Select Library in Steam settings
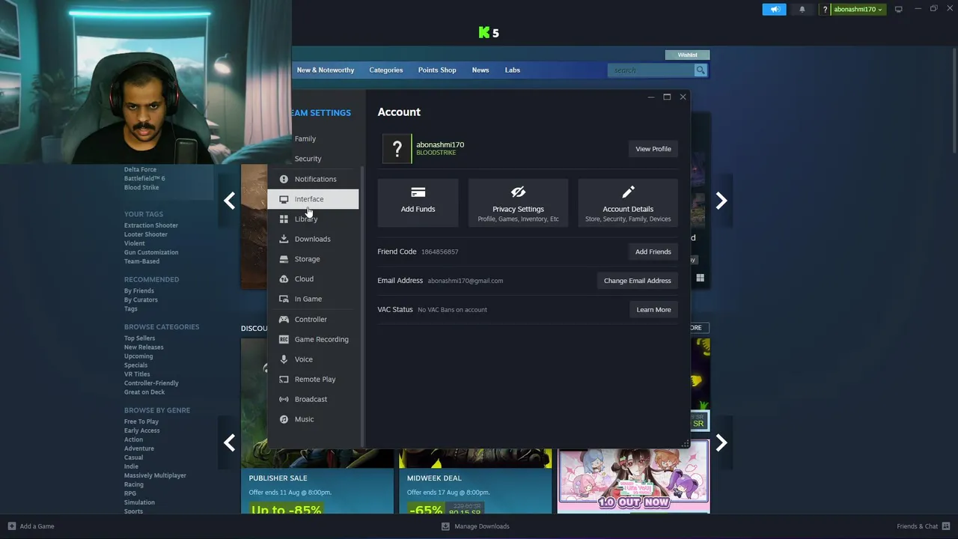The image size is (958, 539). 313,219
